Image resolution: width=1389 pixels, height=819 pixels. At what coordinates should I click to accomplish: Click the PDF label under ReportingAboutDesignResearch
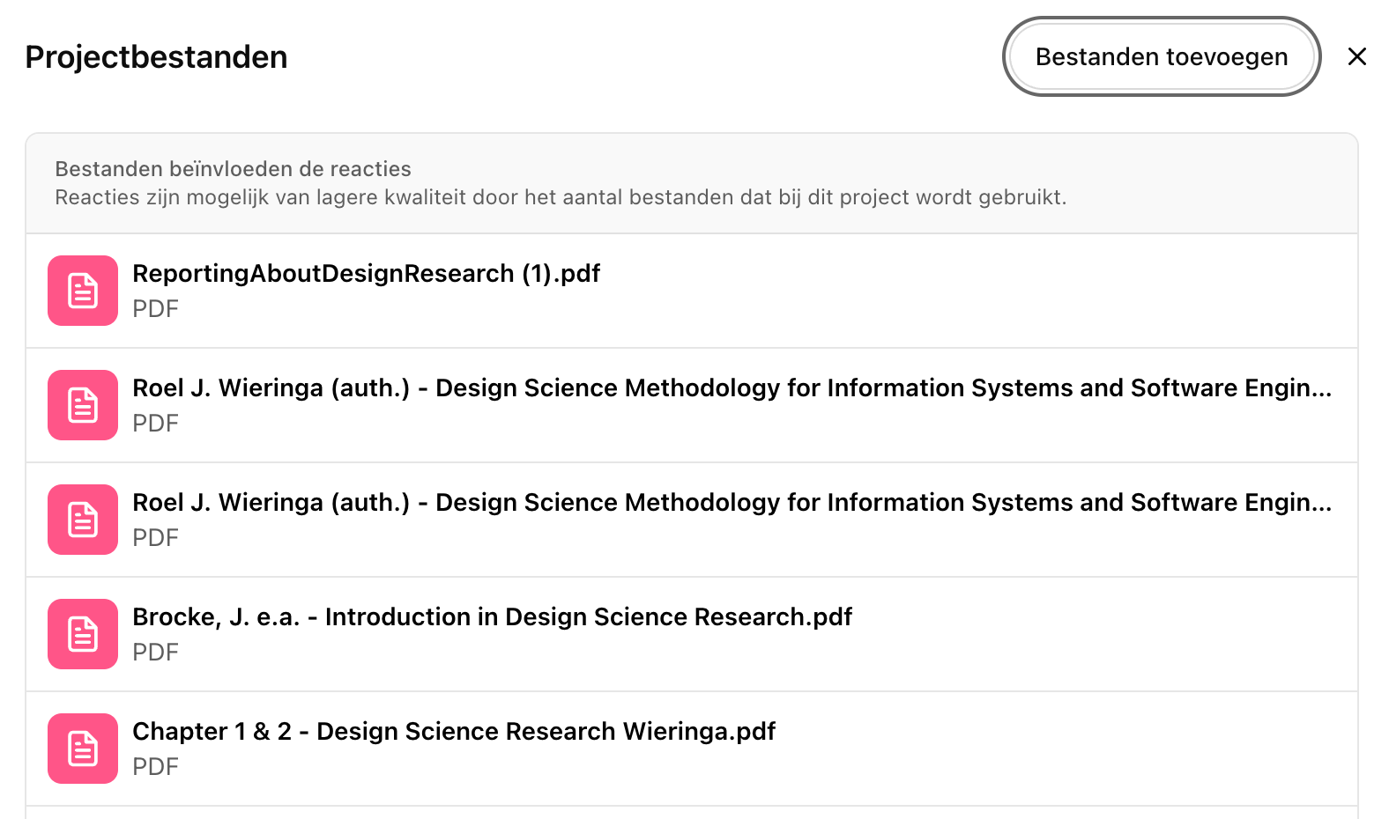pos(156,308)
